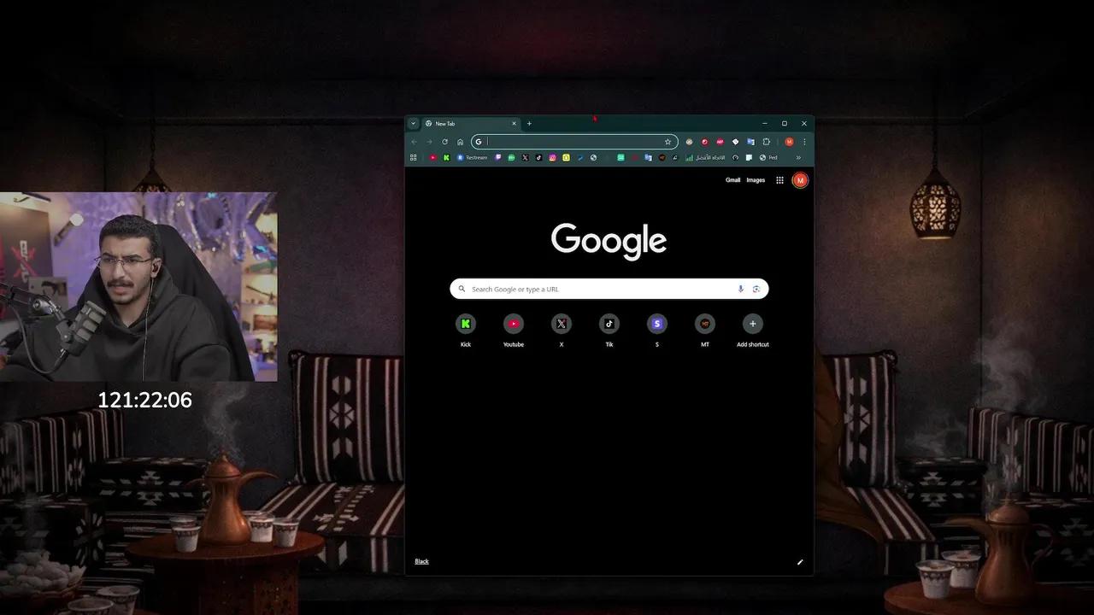Reload the current page
This screenshot has height=615, width=1094.
point(444,142)
